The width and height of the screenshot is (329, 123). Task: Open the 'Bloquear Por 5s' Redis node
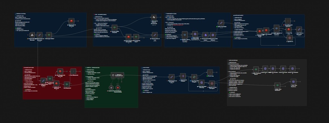[x=72, y=22]
